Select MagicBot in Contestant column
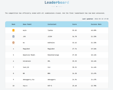The height and width of the screenshot is (90, 113). [x=51, y=49]
